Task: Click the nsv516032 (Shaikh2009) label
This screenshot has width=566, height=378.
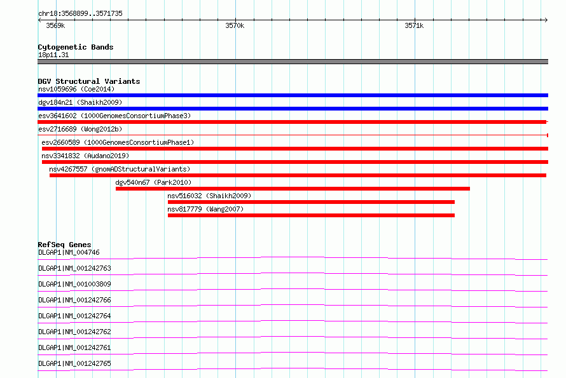Action: click(209, 196)
